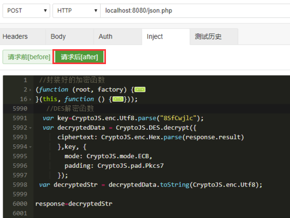
Task: Click the green fold marker after factory) {
Action: pos(140,90)
